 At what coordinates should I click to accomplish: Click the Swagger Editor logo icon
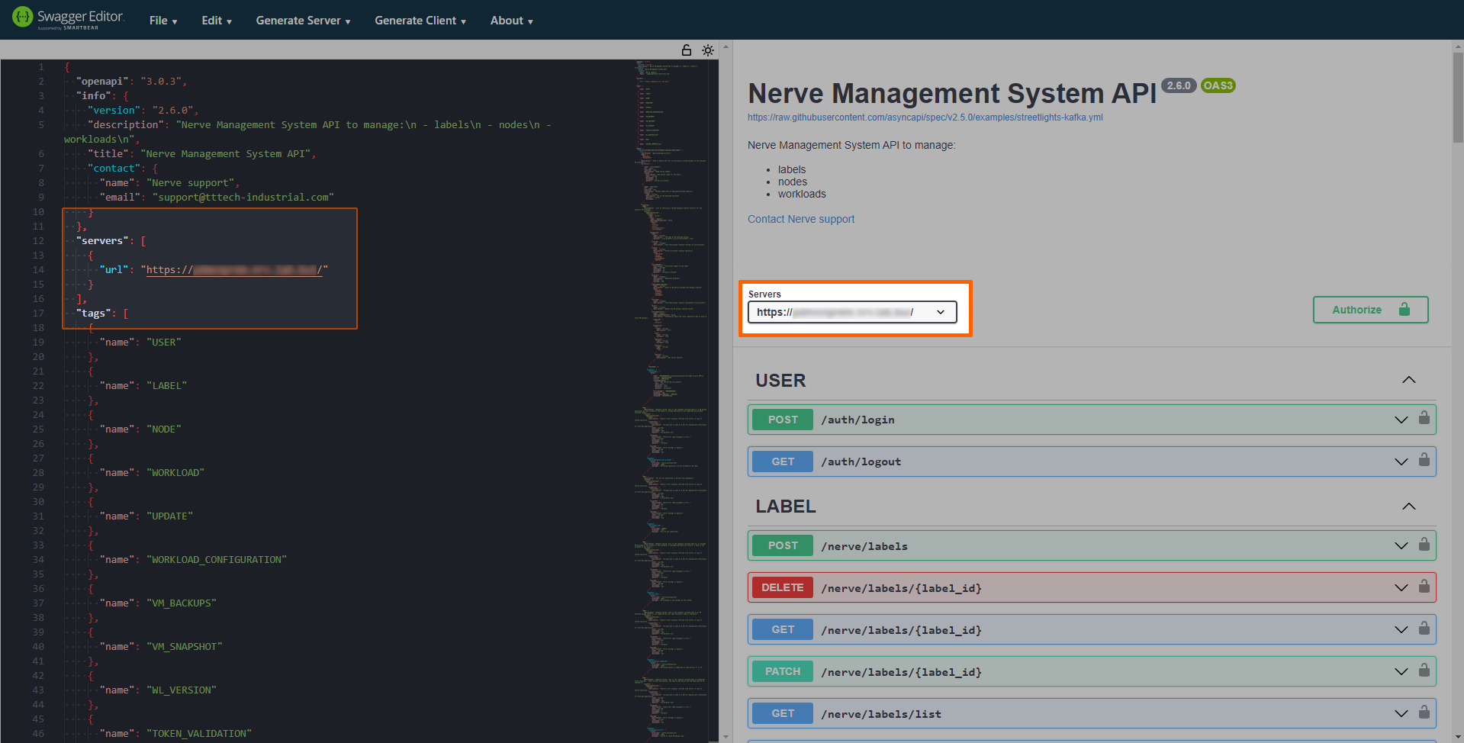click(x=23, y=17)
